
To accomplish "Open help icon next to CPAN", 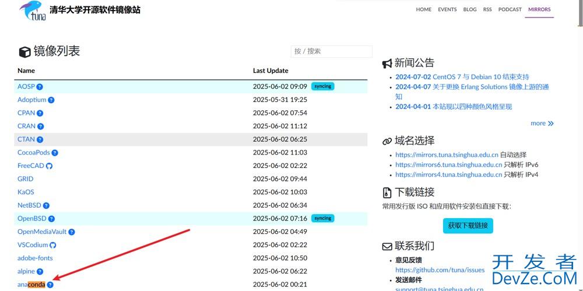I will pyautogui.click(x=40, y=113).
